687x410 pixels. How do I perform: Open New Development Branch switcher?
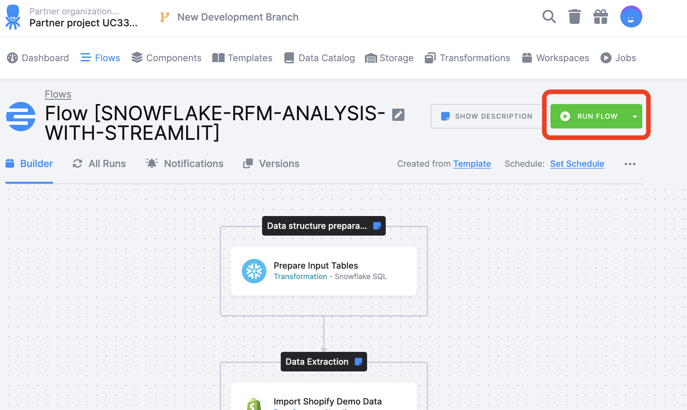tap(230, 17)
